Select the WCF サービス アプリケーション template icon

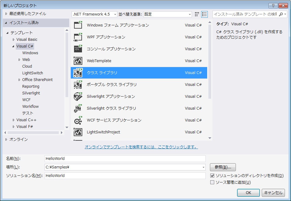pyautogui.click(x=78, y=120)
